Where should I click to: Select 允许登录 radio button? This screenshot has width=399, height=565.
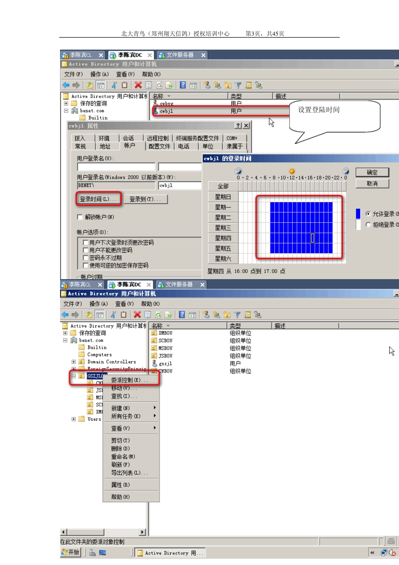coord(368,214)
